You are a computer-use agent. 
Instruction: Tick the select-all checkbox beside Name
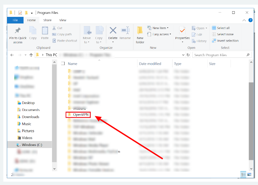63,63
